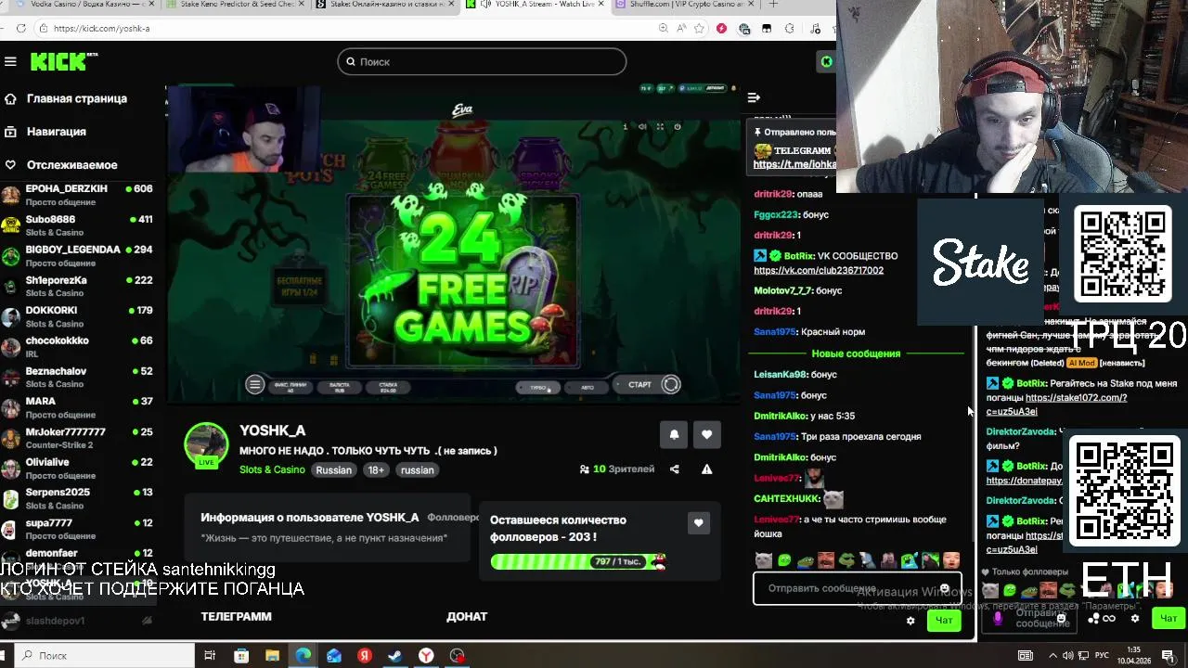Open chat settings gear icon

tap(910, 621)
